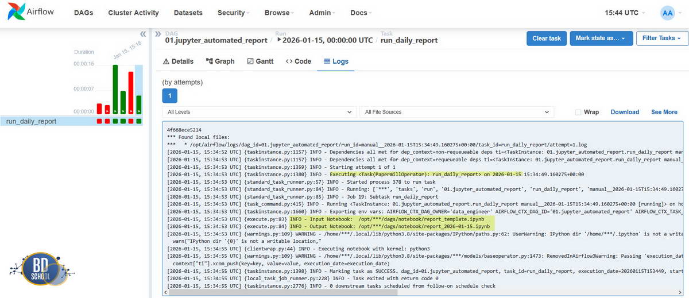
Task: Open the Code tab
Action: [x=299, y=61]
